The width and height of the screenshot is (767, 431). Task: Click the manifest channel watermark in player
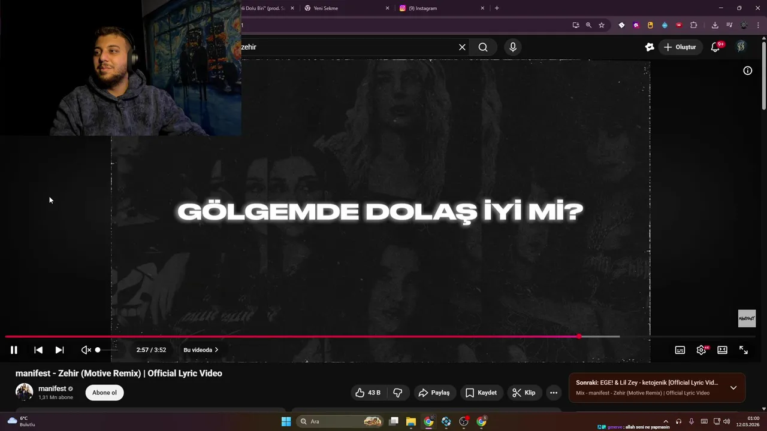(x=747, y=318)
